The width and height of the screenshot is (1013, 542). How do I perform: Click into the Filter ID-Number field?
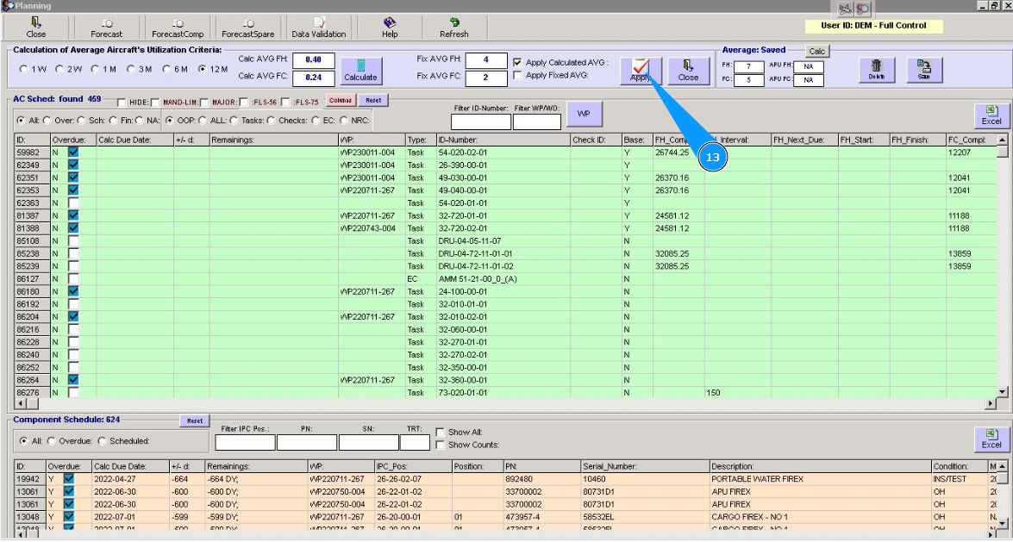click(x=480, y=122)
